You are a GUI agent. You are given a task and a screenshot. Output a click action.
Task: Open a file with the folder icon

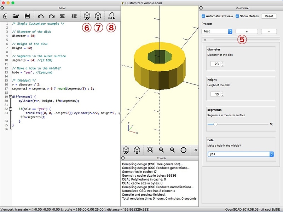[16, 16]
